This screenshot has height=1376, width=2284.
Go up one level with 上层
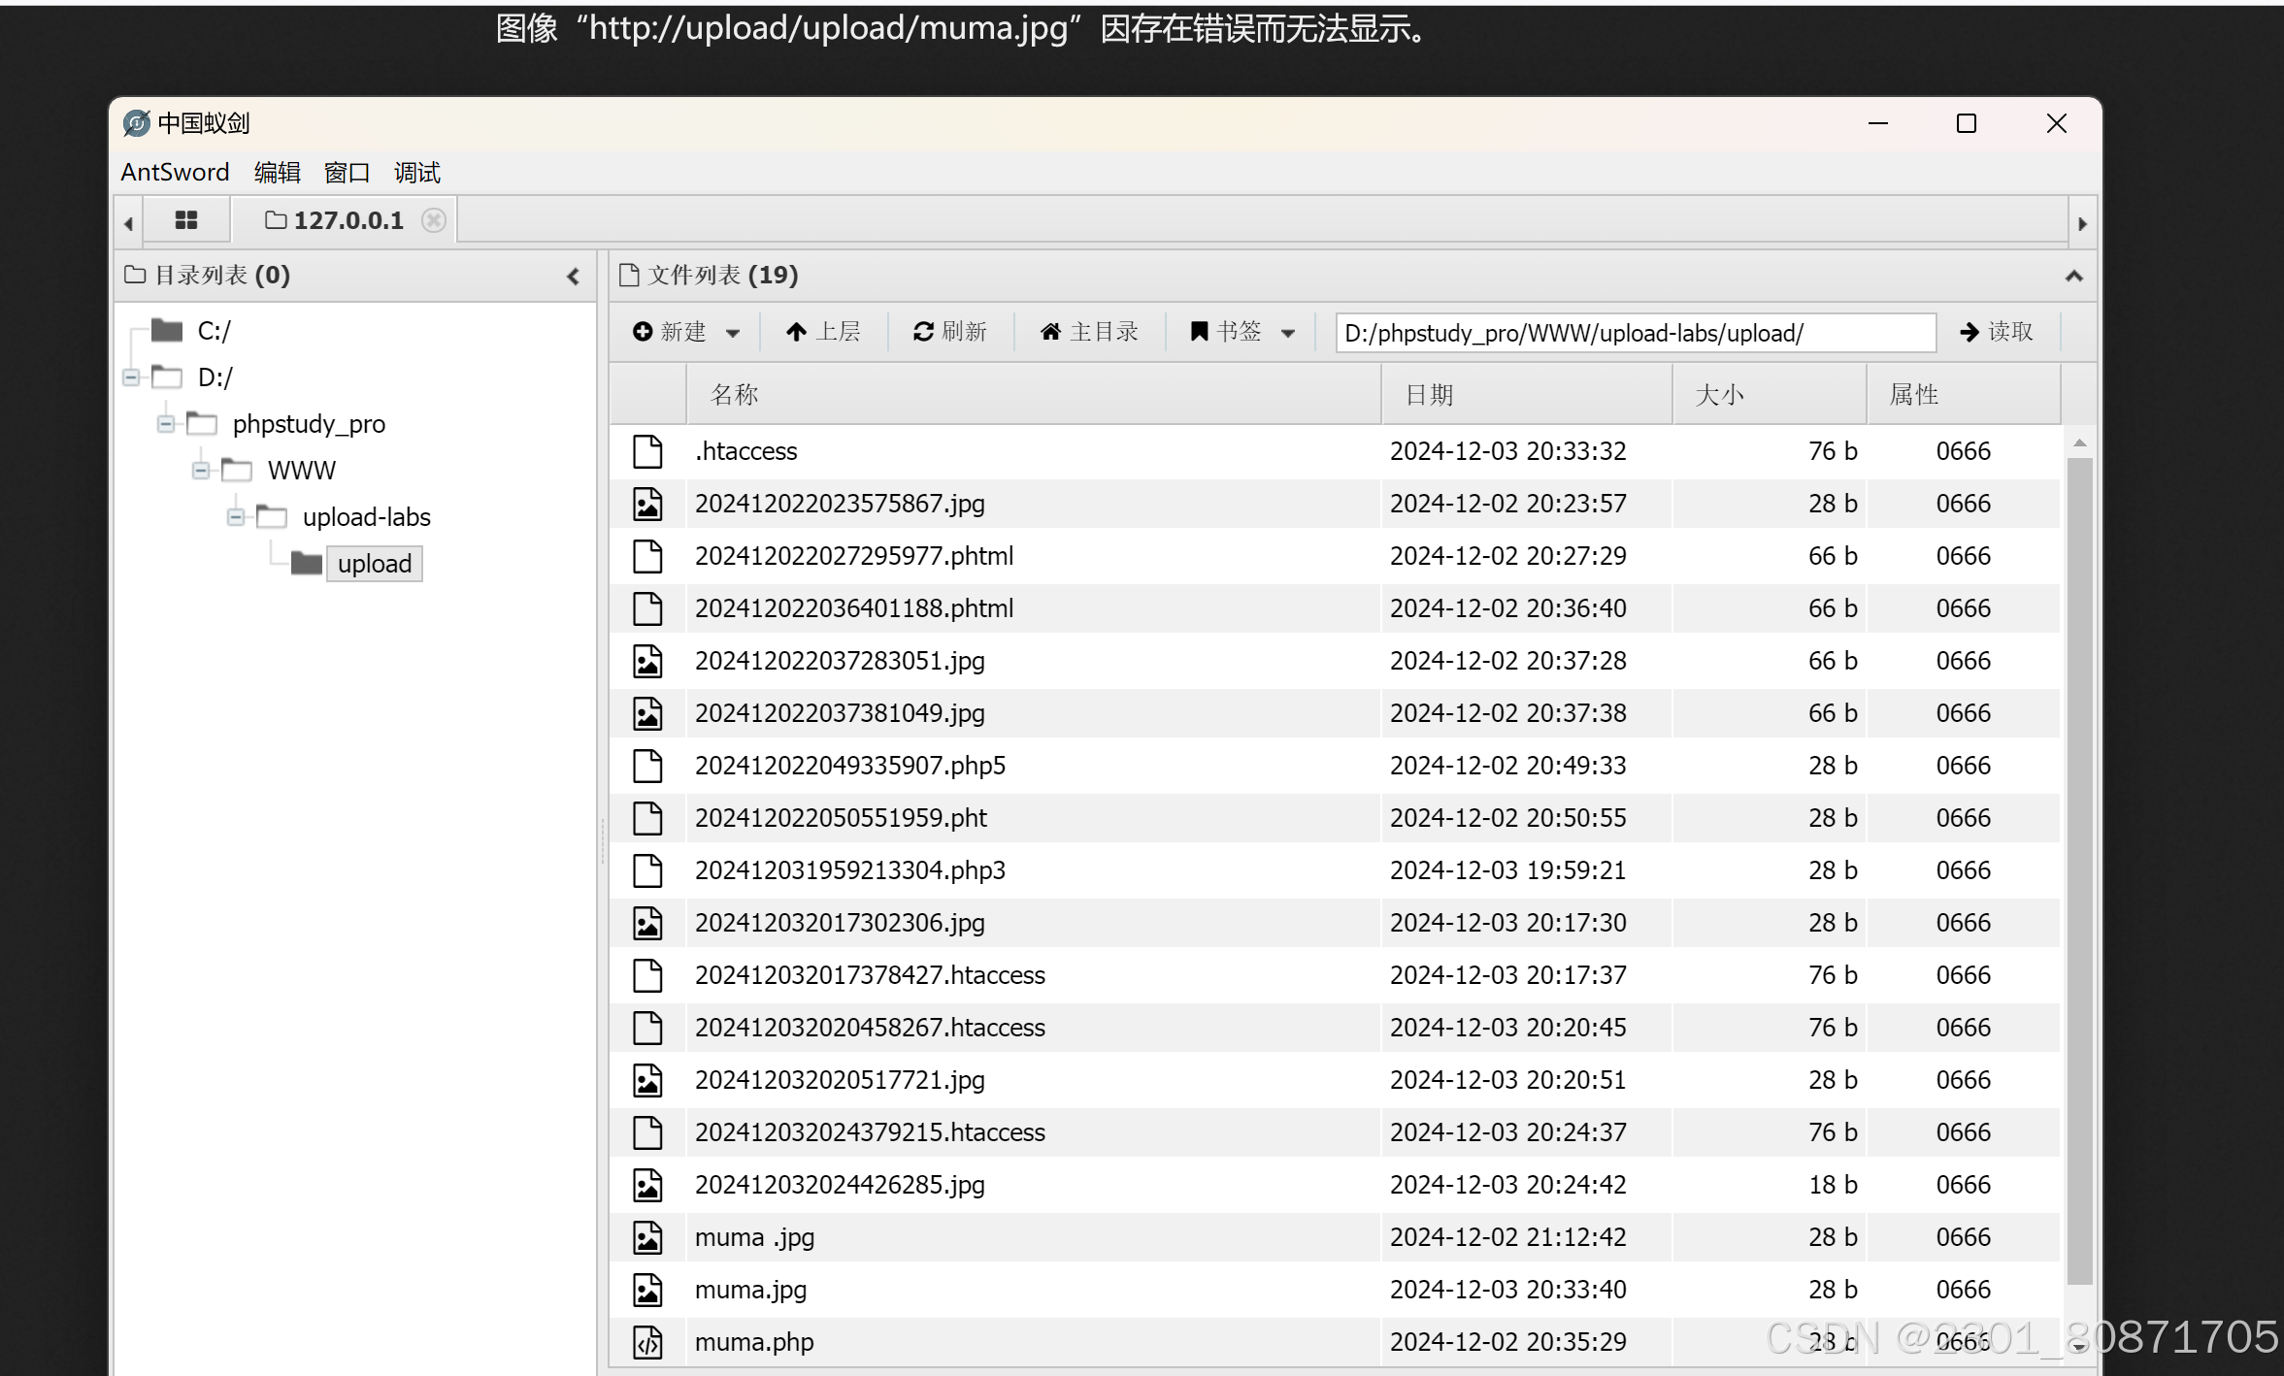point(822,332)
